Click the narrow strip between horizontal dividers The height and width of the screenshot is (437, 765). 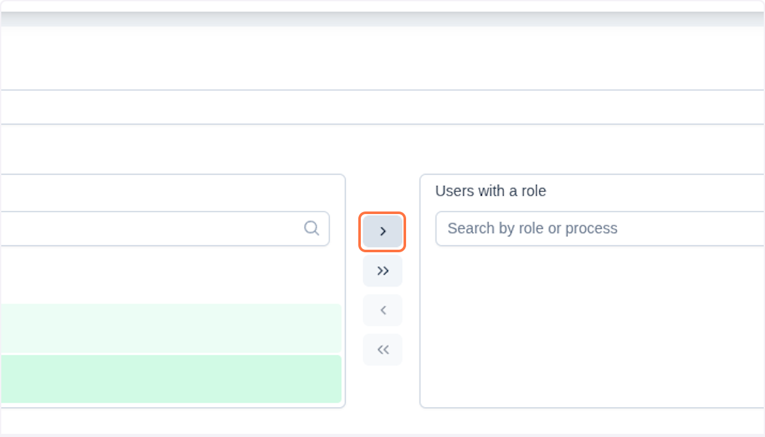382,107
